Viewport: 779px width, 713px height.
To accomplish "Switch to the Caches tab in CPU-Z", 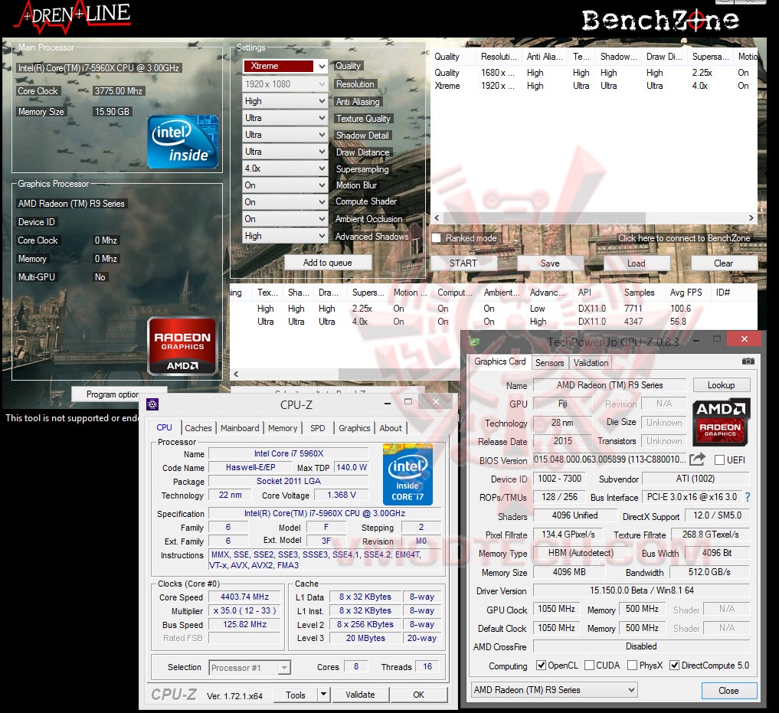I will 198,428.
